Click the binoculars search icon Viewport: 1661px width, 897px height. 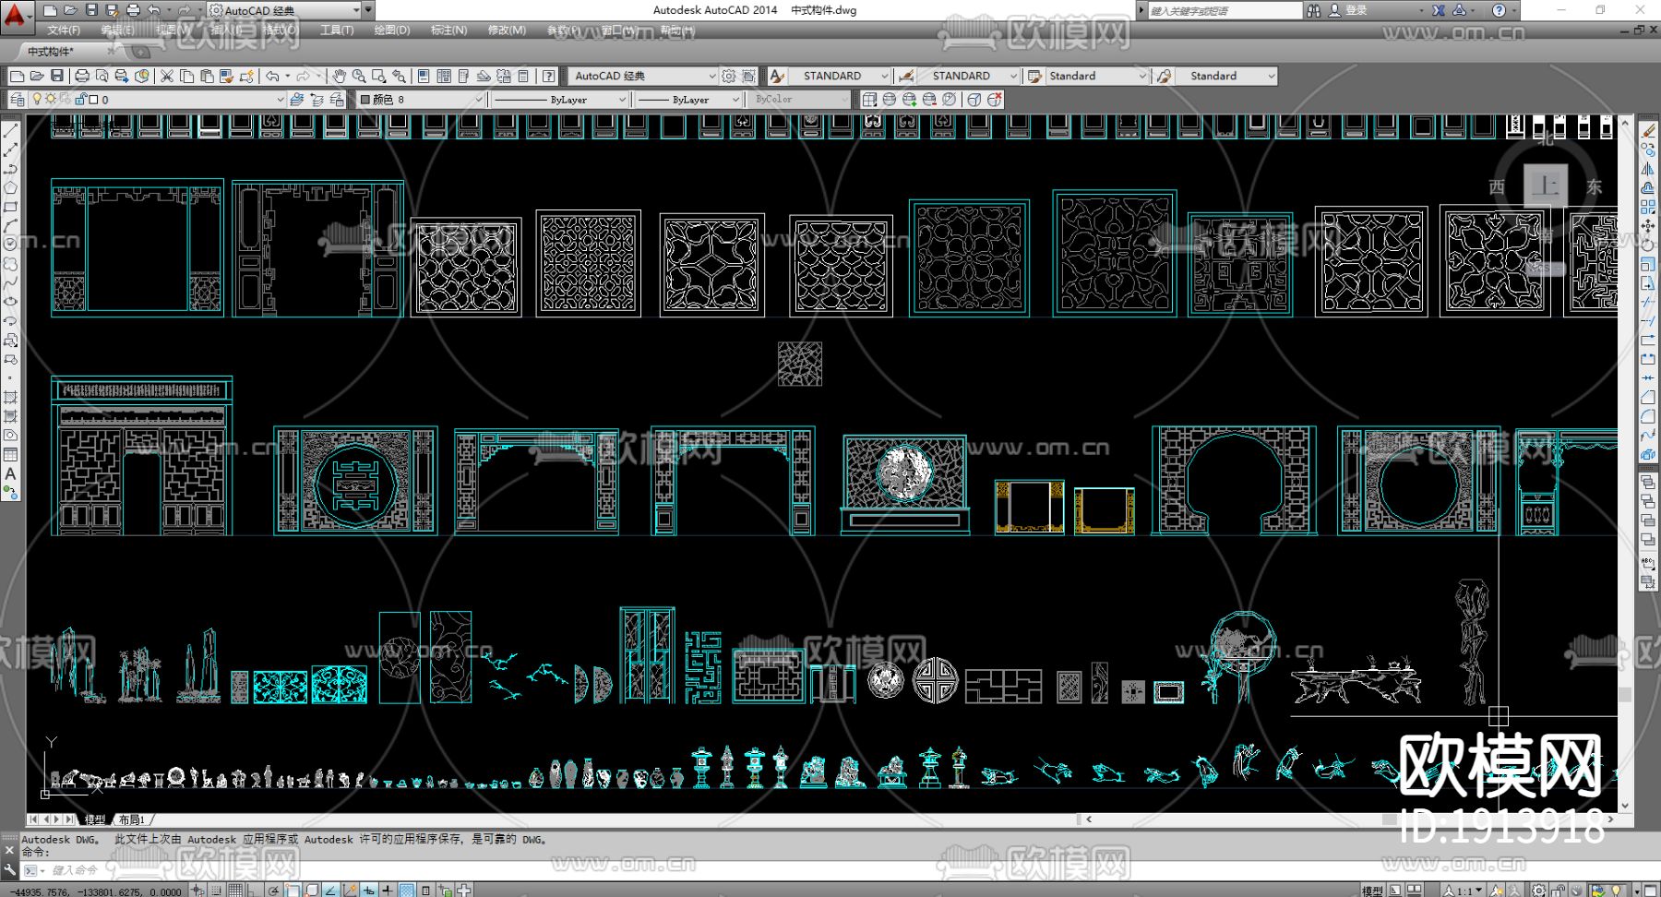point(1313,10)
